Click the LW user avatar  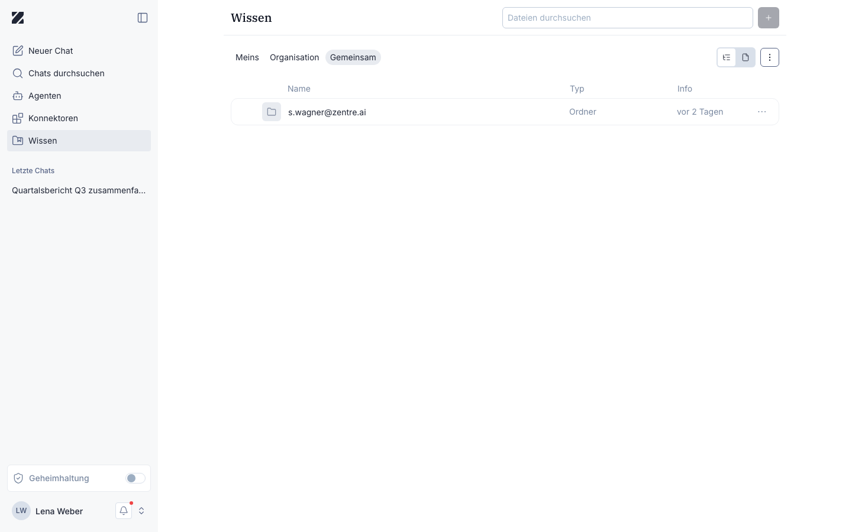(x=21, y=511)
